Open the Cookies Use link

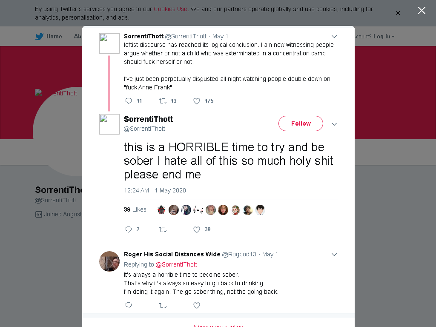170,9
